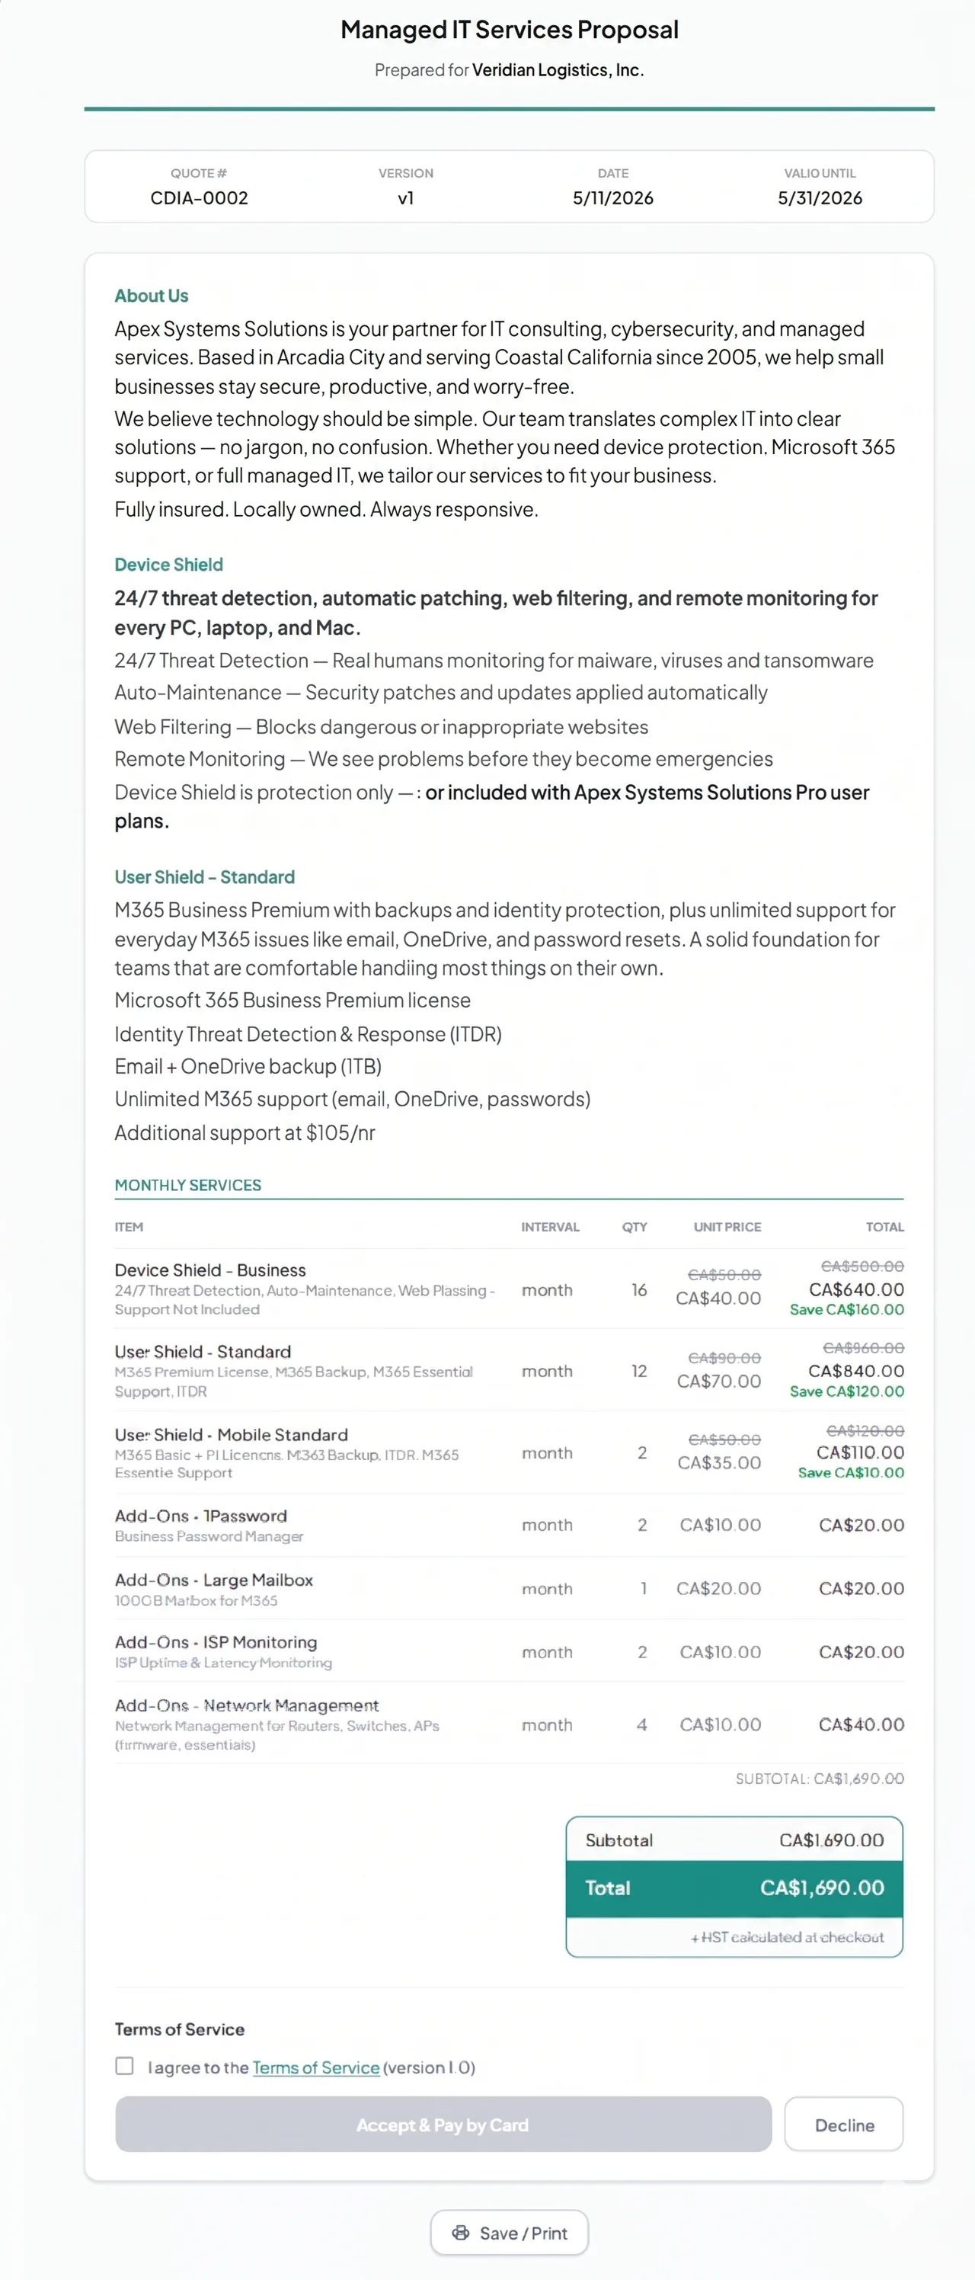Click the HST calculated at checkout note
This screenshot has width=975, height=2280.
pyautogui.click(x=787, y=1938)
